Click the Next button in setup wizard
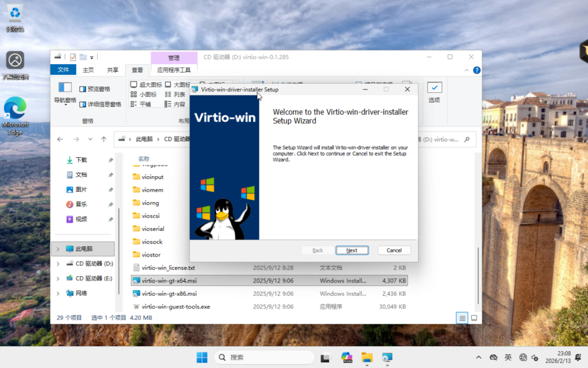Viewport: 588px width, 368px height. tap(351, 250)
